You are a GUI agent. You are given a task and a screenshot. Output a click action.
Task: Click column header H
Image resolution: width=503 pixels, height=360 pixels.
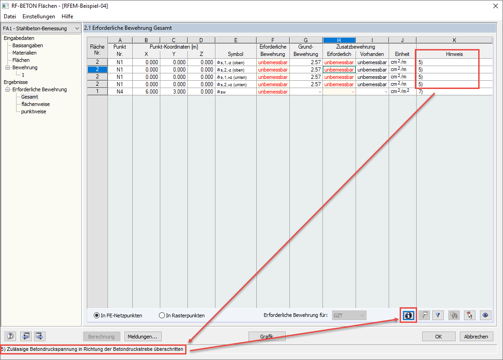339,40
